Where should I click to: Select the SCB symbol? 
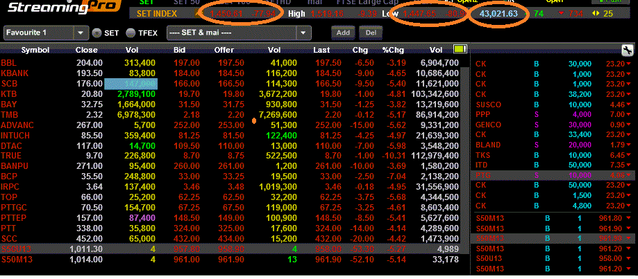coord(9,84)
